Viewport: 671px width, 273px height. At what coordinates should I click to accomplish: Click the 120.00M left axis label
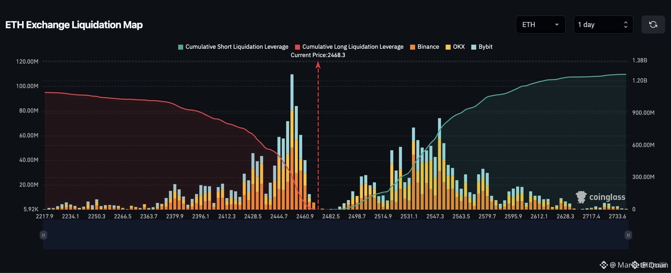point(27,61)
